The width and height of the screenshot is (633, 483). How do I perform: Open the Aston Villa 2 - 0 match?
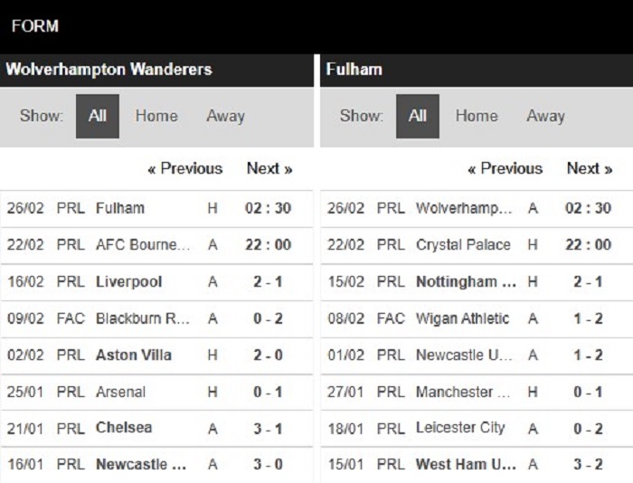pos(156,355)
